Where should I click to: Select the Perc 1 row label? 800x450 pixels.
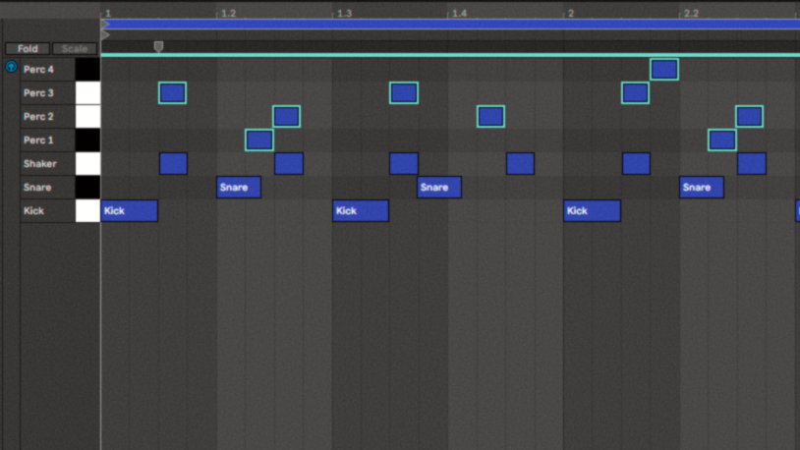38,140
